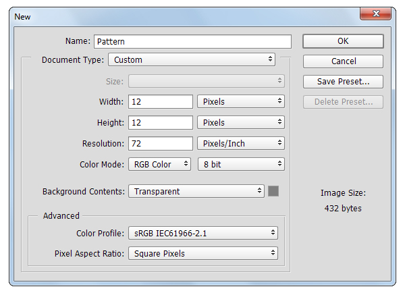Screen dimensions: 405x293
Task: Open the Pixel Aspect Ratio dropdown
Action: [202, 253]
